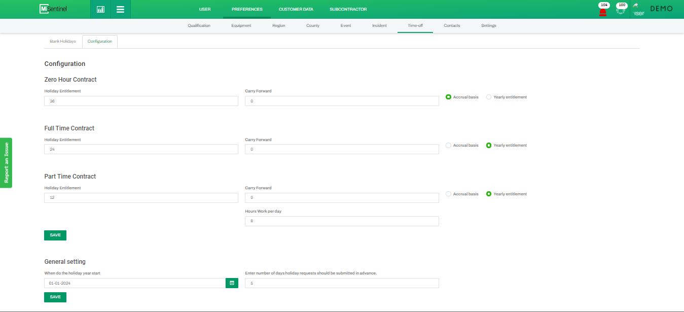This screenshot has width=684, height=312.
Task: Open the Customer Data menu
Action: click(296, 9)
